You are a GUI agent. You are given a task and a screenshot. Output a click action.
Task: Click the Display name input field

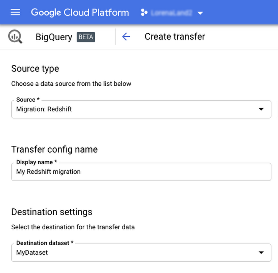tap(141, 172)
